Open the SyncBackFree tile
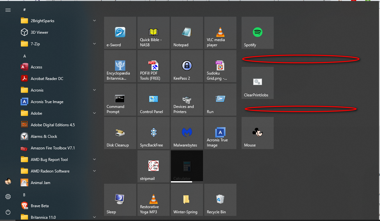The height and width of the screenshot is (221, 380). point(154,133)
